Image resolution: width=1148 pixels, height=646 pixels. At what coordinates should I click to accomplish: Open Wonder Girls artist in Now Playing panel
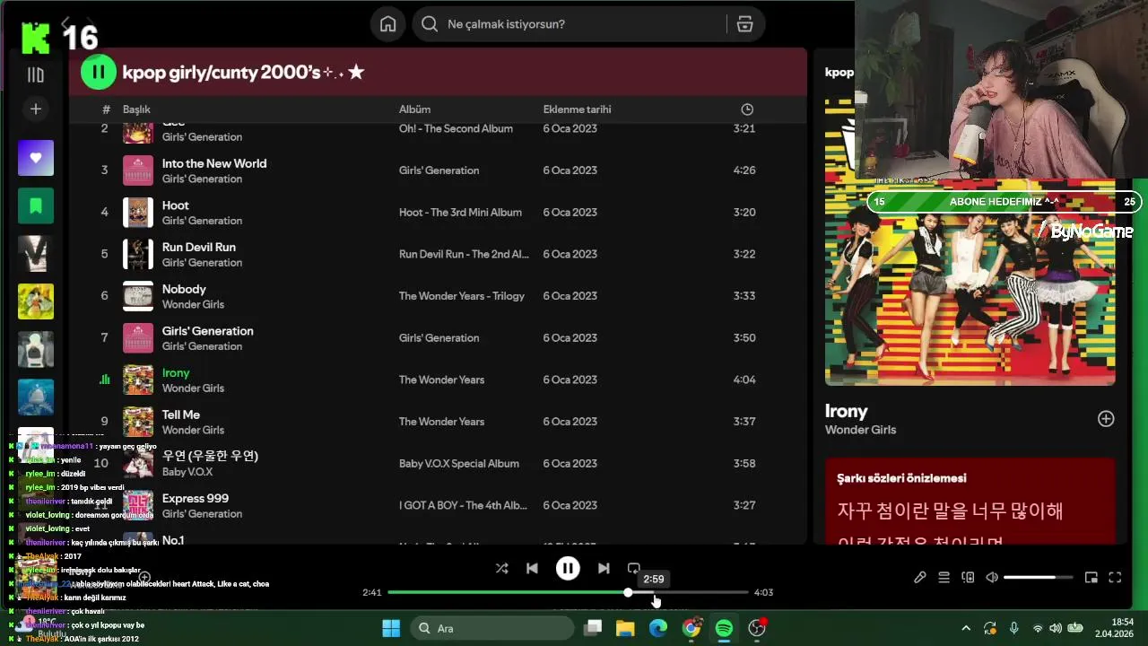point(860,430)
